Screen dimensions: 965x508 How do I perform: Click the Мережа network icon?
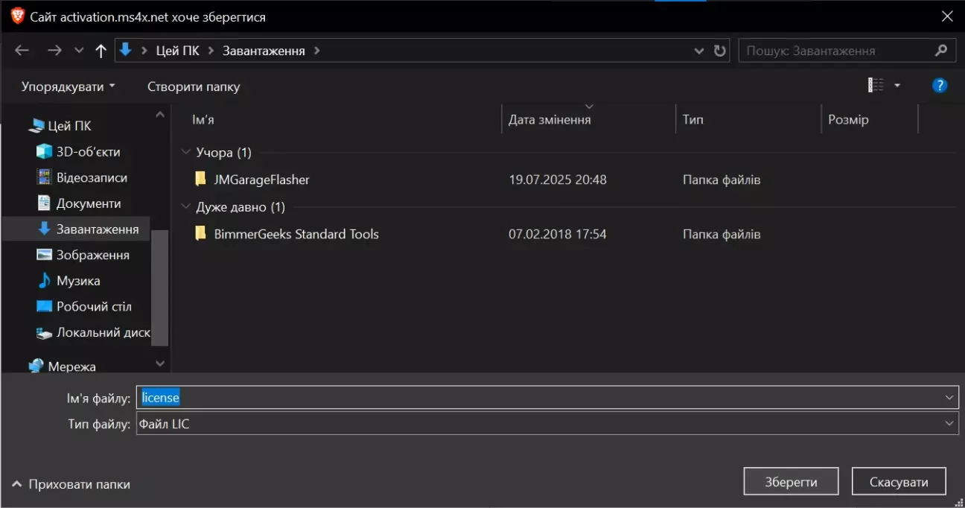tap(36, 366)
